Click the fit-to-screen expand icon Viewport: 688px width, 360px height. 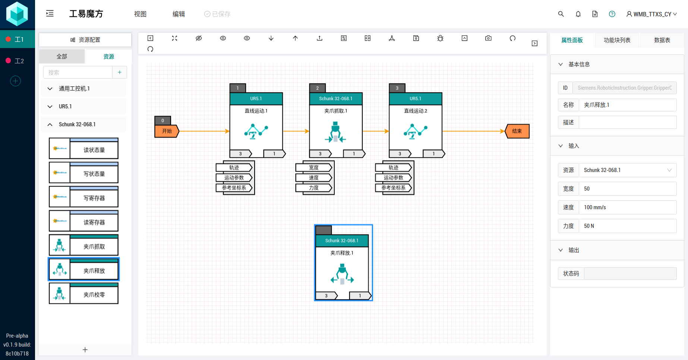coord(174,38)
